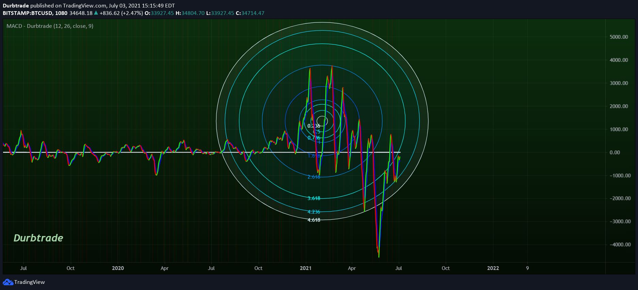Click the 0.236 Fibonacci circle label
638x290 pixels.
pos(314,126)
